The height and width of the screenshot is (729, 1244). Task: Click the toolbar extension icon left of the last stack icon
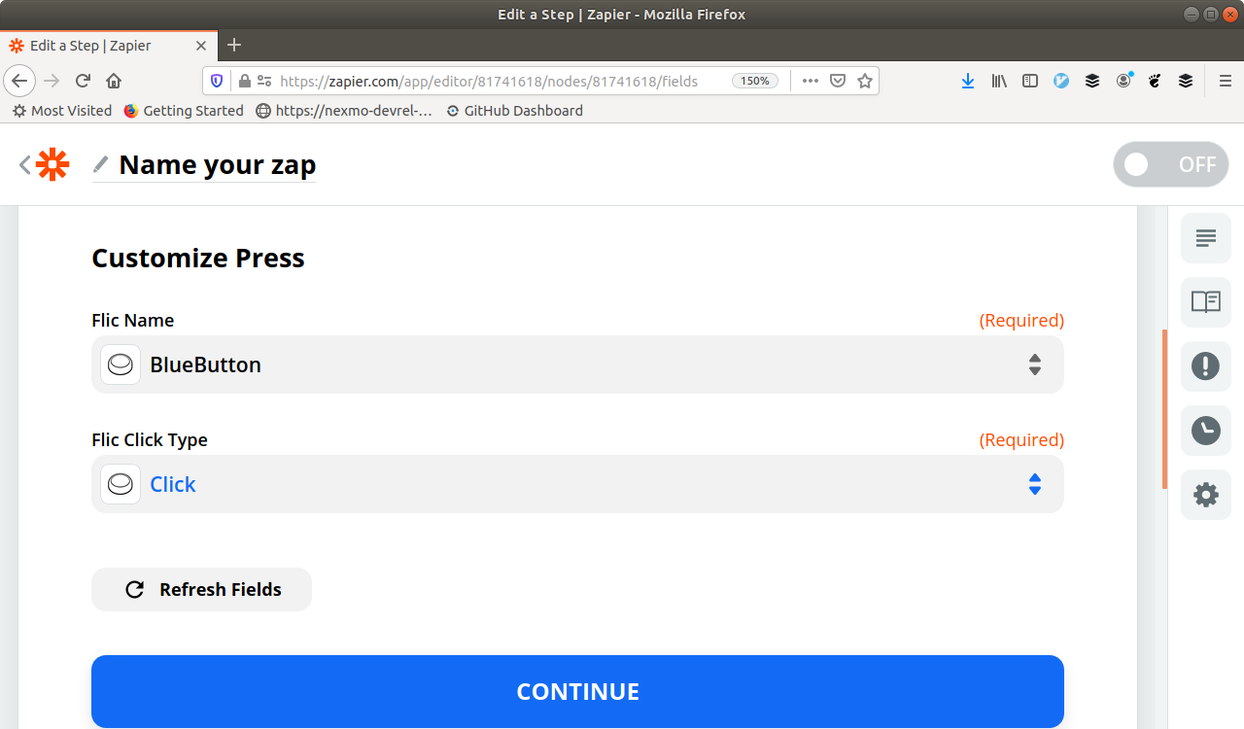pyautogui.click(x=1155, y=81)
